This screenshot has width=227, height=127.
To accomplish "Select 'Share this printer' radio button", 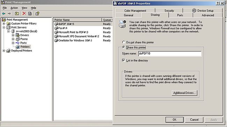I will click(124, 47).
